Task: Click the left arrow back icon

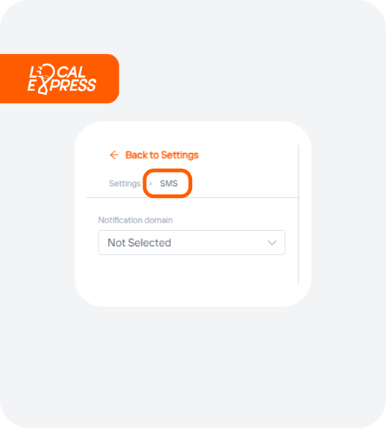Action: [114, 155]
